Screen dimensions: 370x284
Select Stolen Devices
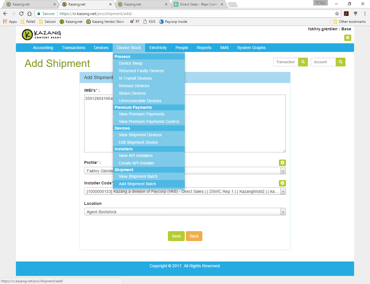[x=149, y=93]
